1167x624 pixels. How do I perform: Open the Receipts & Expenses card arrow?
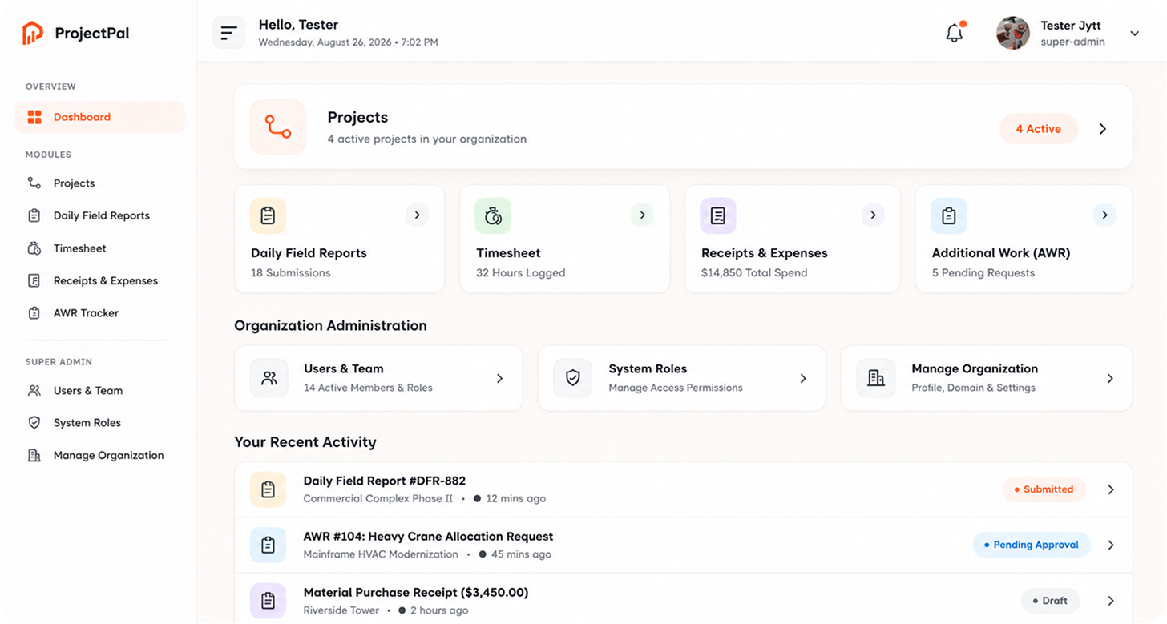[x=873, y=215]
